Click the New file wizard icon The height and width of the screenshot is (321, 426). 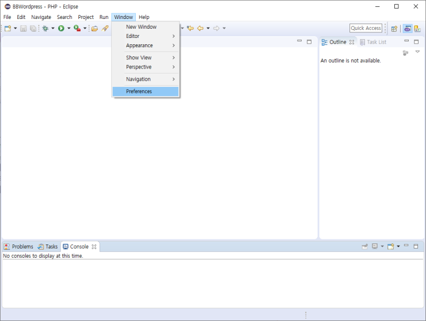[7, 28]
